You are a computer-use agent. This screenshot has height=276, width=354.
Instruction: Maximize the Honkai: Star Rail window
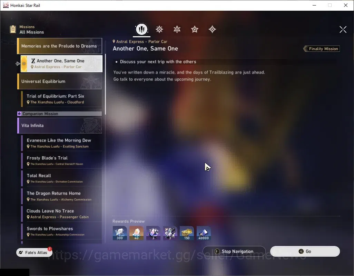click(330, 5)
